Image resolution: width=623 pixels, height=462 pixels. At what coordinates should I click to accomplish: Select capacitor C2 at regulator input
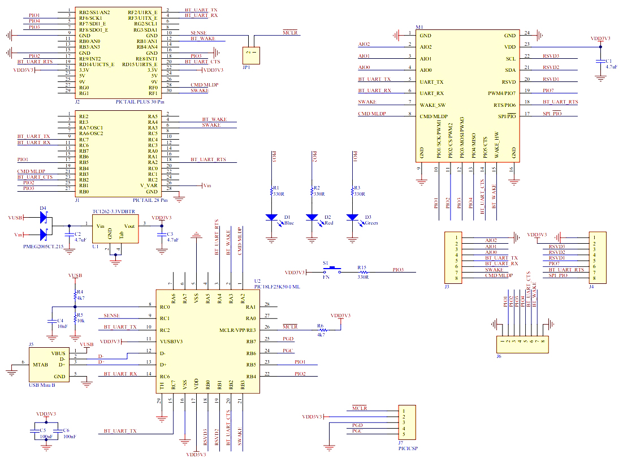point(69,235)
